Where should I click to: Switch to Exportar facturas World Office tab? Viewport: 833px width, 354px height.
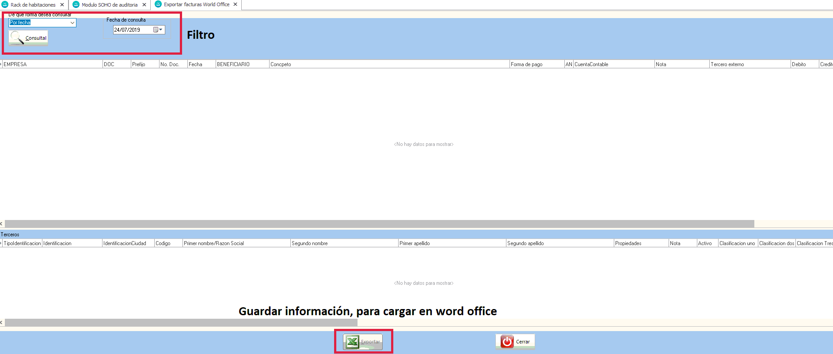(x=196, y=4)
